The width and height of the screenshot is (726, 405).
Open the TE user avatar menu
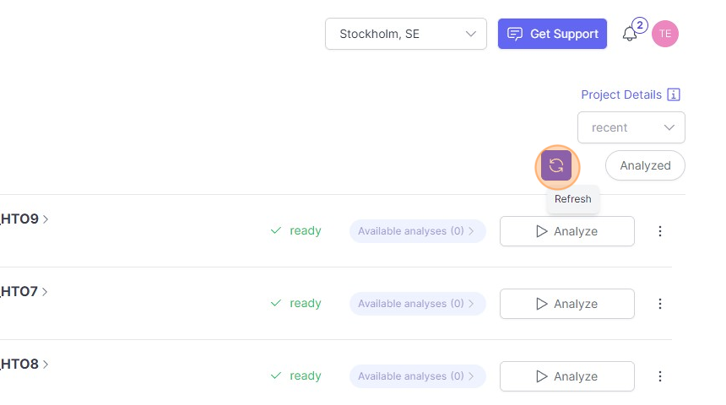(x=665, y=34)
